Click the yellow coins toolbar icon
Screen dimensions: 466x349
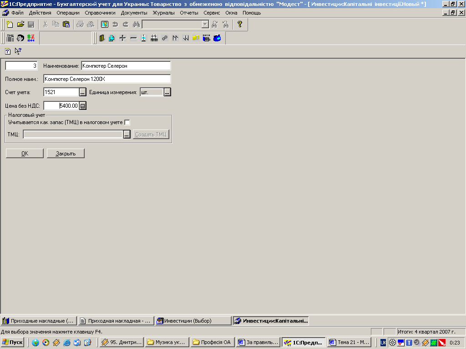coord(196,38)
